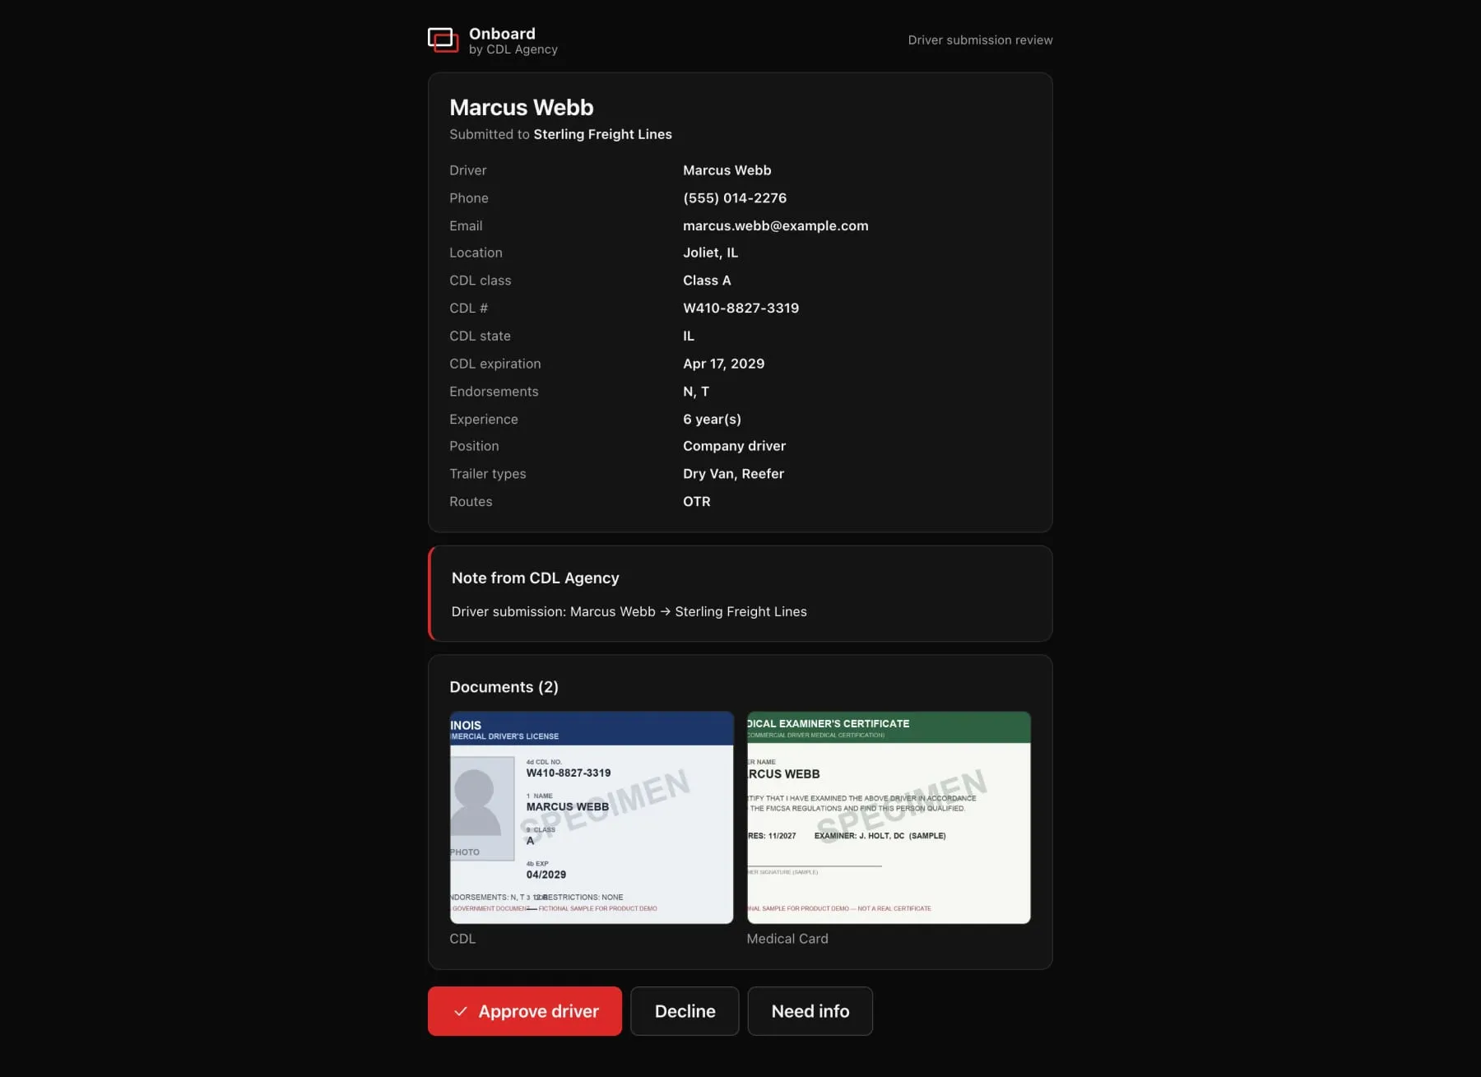Screen dimensions: 1481x1077
Task: Open the CDL license thumbnail
Action: click(x=592, y=817)
